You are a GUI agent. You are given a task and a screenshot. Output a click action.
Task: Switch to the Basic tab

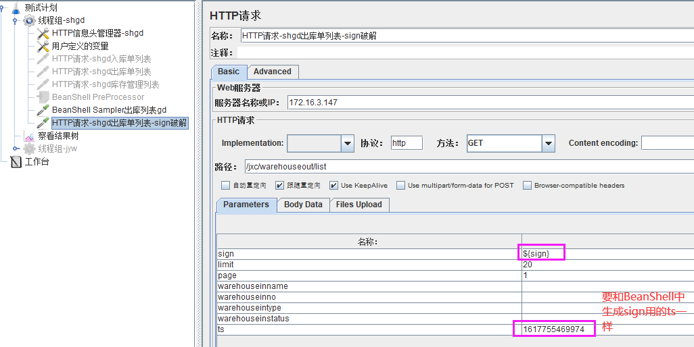coord(229,72)
